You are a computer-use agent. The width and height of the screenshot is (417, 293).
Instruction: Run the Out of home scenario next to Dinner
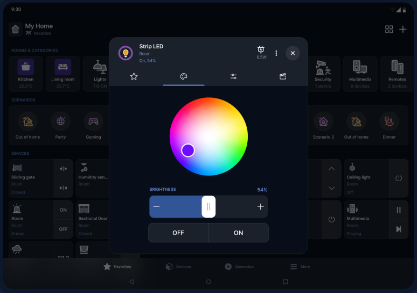pyautogui.click(x=356, y=126)
